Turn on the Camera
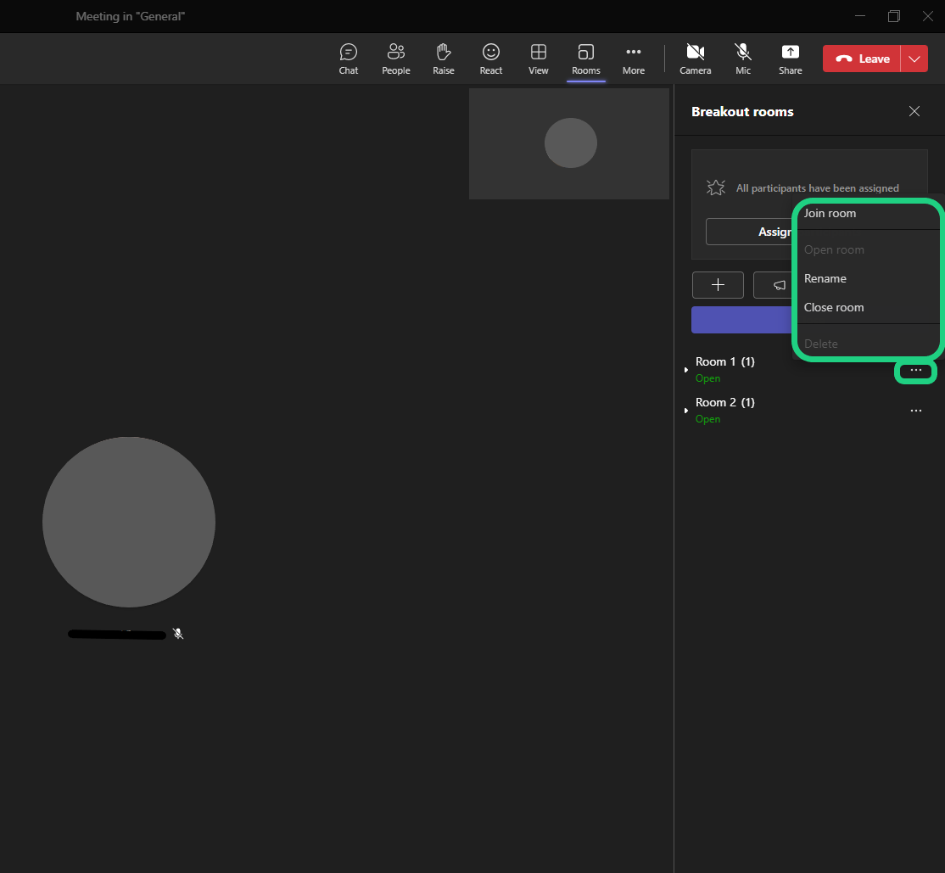Image resolution: width=945 pixels, height=873 pixels. pos(695,59)
